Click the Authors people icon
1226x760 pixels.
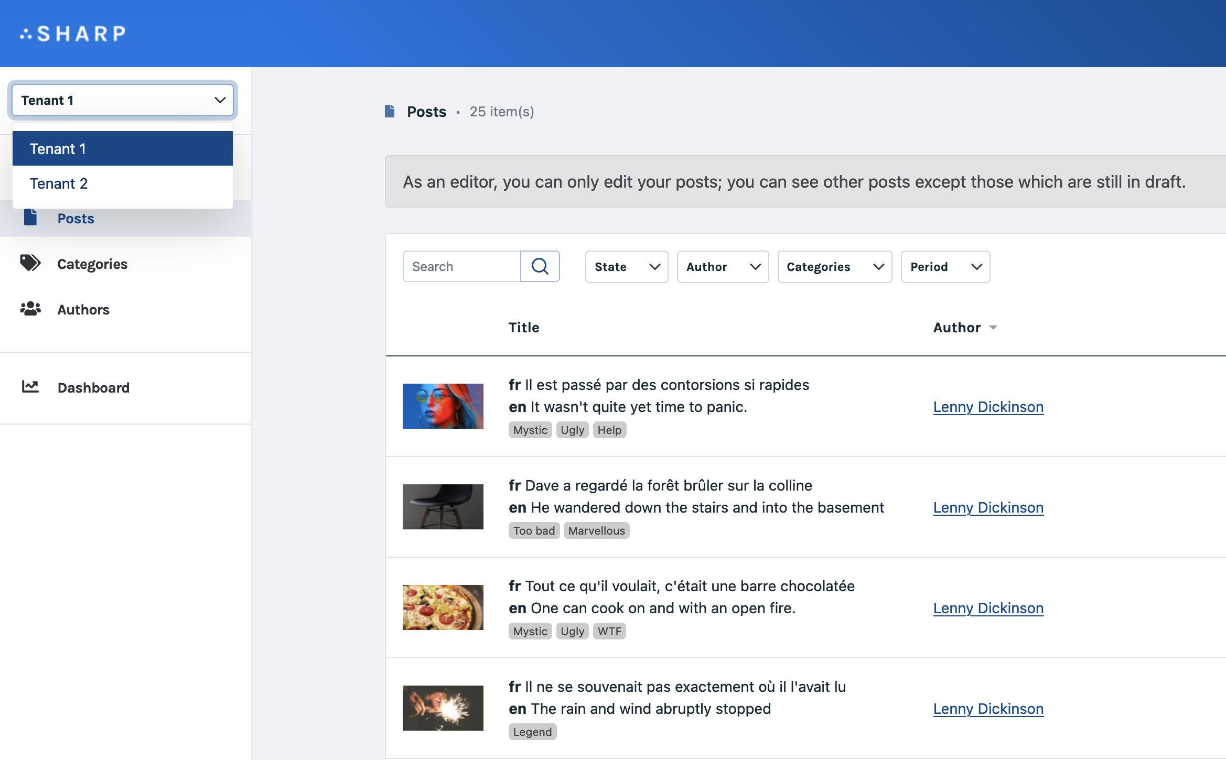coord(30,309)
